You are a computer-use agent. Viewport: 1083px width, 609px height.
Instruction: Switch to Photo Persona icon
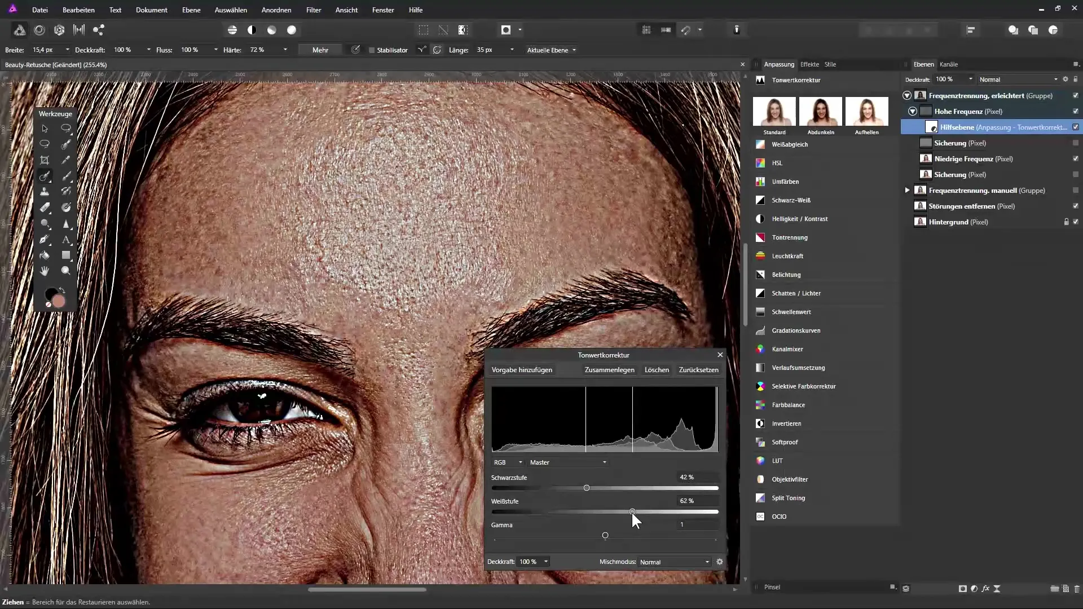19,30
